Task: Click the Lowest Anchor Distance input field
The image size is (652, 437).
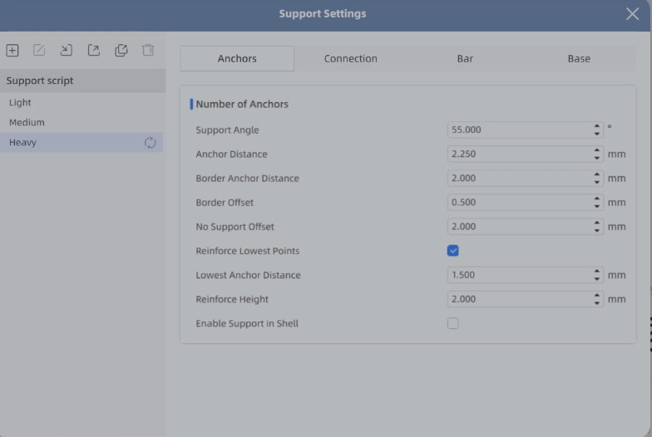Action: coord(519,275)
